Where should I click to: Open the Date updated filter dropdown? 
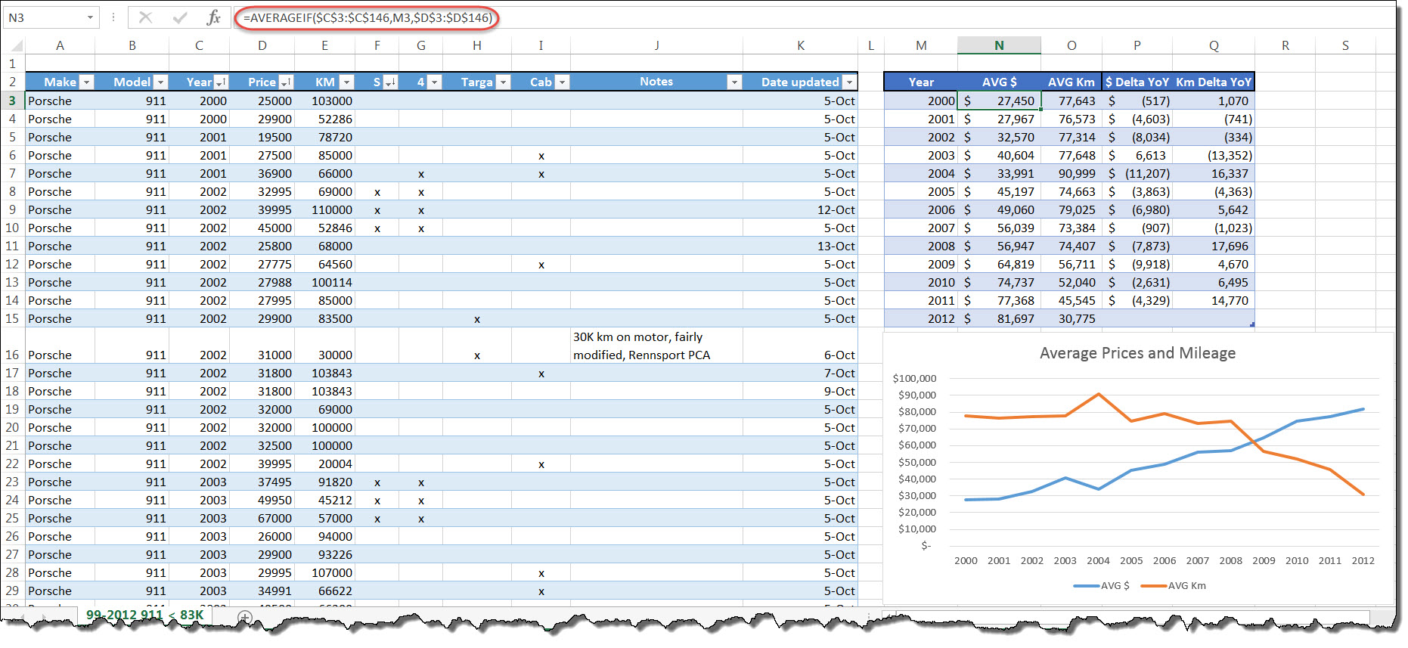[x=850, y=82]
